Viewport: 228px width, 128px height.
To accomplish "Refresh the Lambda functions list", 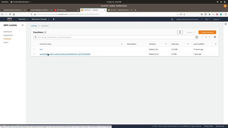I will (x=180, y=32).
